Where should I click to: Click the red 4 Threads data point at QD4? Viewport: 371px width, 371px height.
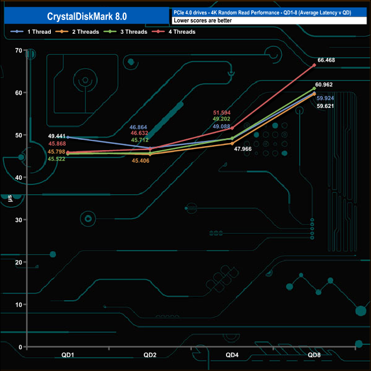[x=232, y=128]
